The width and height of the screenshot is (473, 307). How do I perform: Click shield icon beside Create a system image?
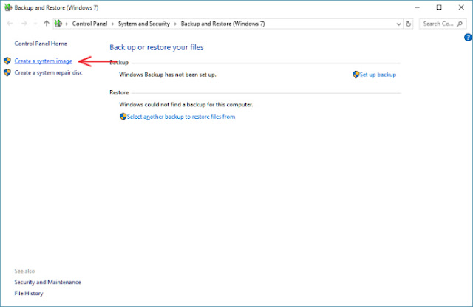tap(7, 61)
